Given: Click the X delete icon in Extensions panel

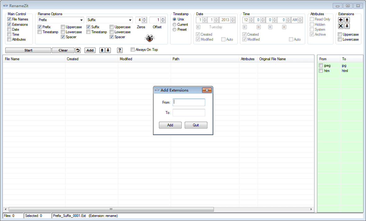Looking at the screenshot, I should pos(341,26).
